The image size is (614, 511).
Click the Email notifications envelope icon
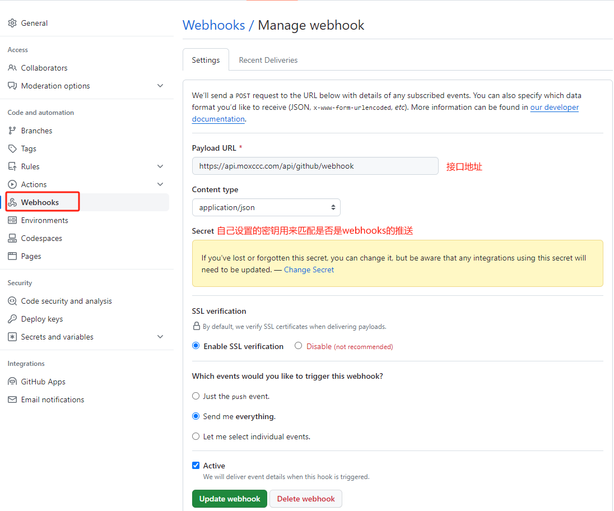pyautogui.click(x=12, y=399)
